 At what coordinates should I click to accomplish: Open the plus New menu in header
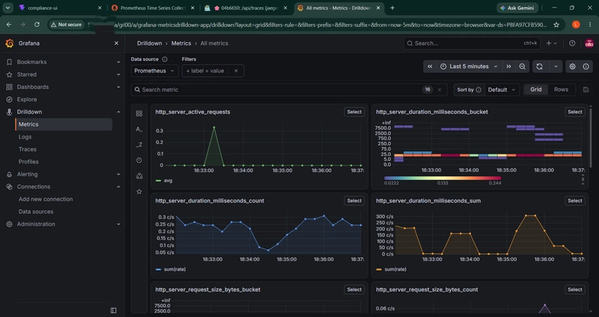(x=552, y=43)
